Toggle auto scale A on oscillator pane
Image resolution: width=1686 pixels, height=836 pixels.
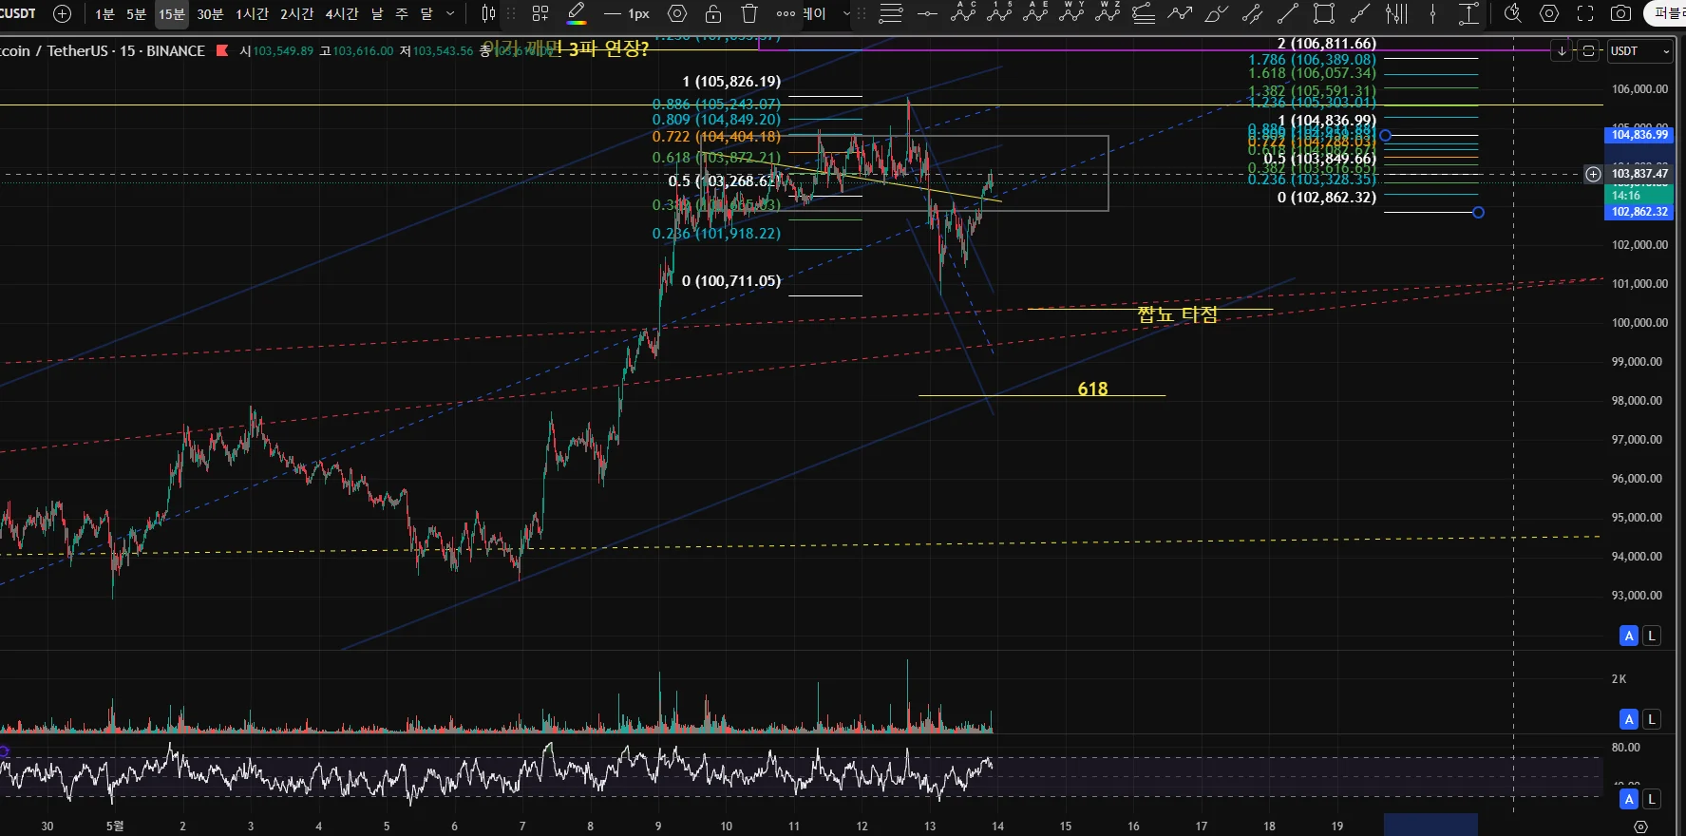tap(1629, 799)
